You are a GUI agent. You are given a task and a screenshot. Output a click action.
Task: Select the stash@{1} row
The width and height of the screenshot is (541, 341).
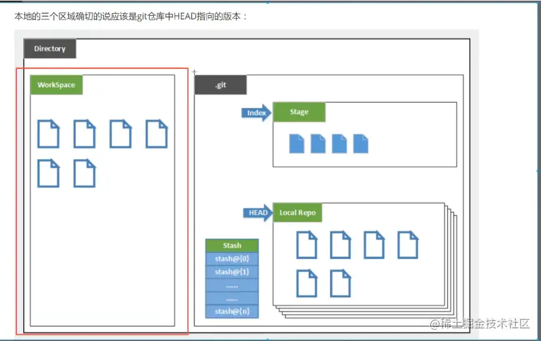point(232,272)
